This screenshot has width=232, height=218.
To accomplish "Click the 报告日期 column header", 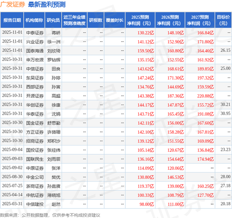I will pyautogui.click(x=12, y=20).
